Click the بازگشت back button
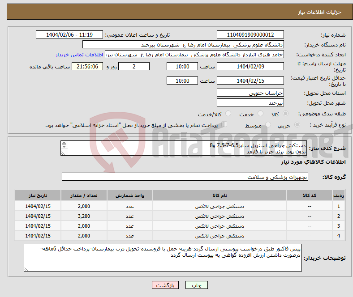Screen dimensions: 353x297 pos(165,285)
